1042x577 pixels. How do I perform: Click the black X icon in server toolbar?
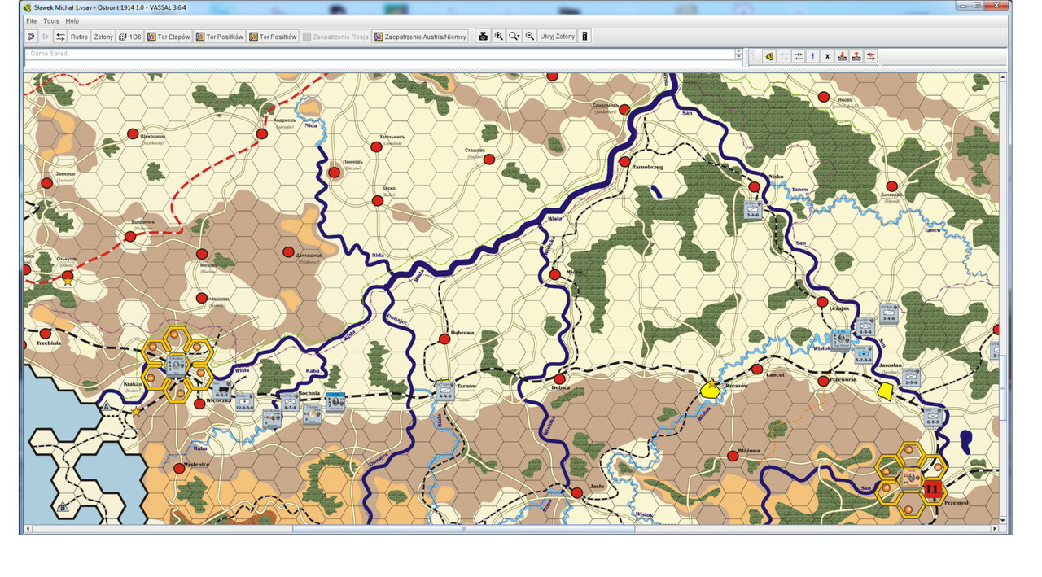(827, 56)
